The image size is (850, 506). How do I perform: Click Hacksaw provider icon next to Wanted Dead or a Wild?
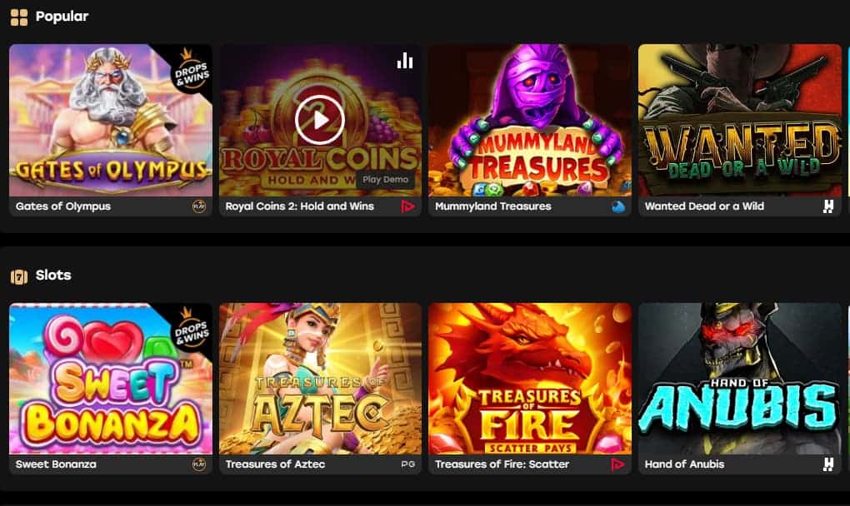point(827,206)
